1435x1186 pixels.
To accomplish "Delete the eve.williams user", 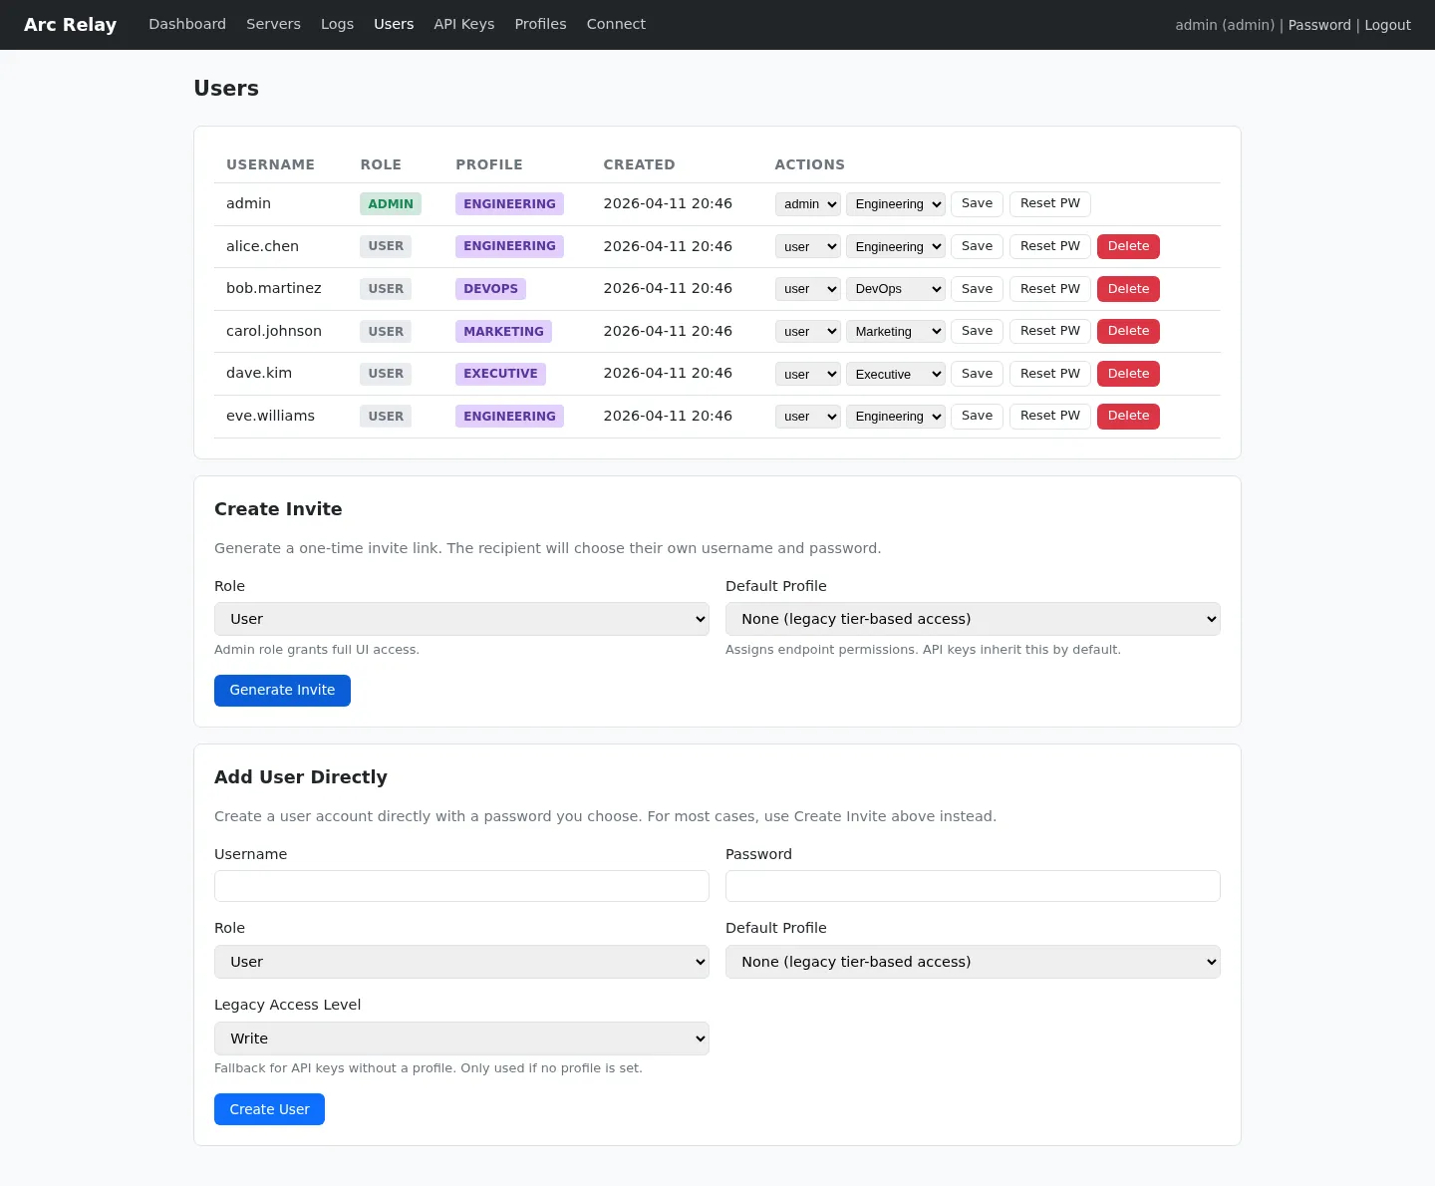I will pos(1128,416).
